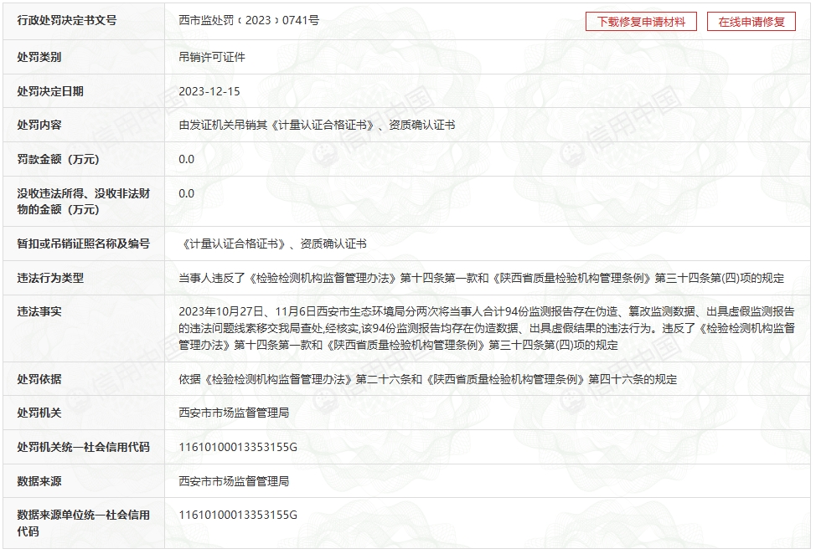The width and height of the screenshot is (816, 554).
Task: Click the 处罚依据 text starting with 依据
Action: tap(427, 379)
